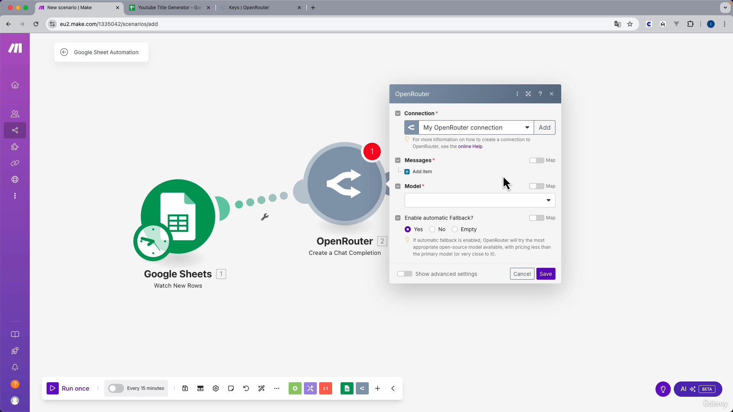Click the green Flow control tools icon

tap(295, 388)
